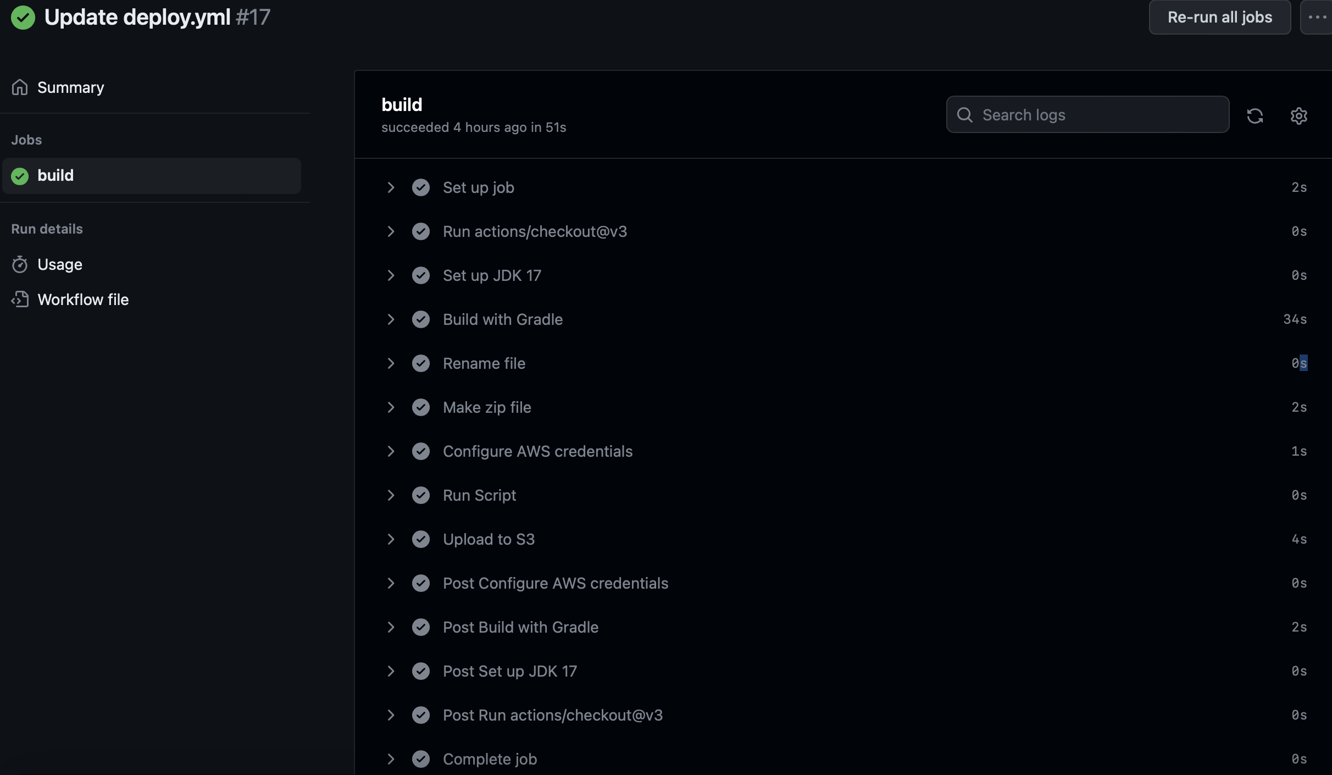The image size is (1332, 775).
Task: Click the refresh logs icon
Action: (x=1255, y=115)
